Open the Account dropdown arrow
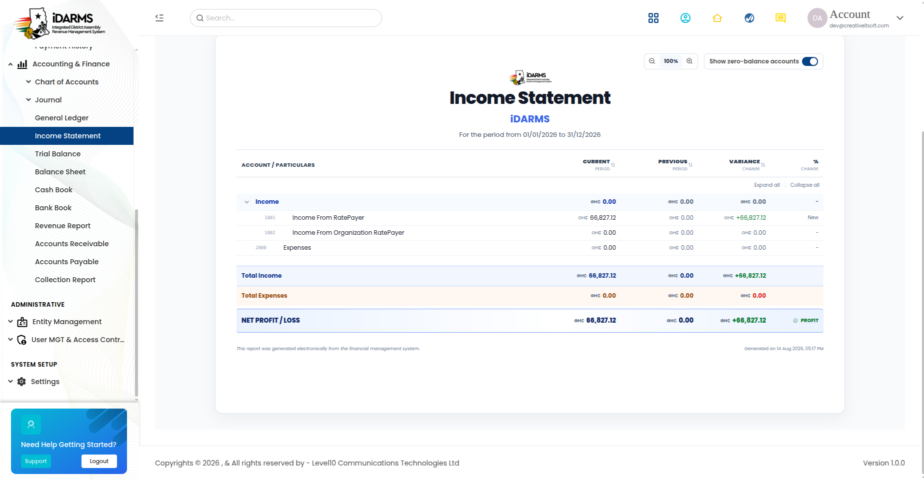Screen dimensions: 924x480 (900, 18)
